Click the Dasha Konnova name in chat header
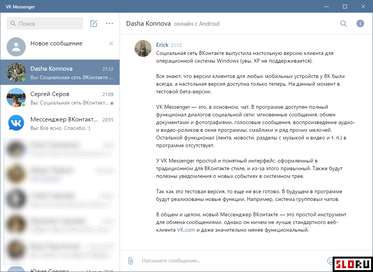Screen dimensions: 373x272 point(148,24)
